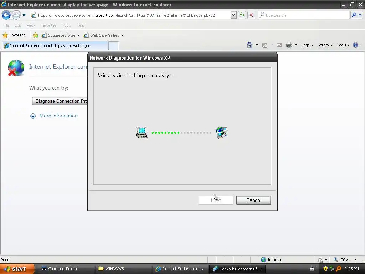The image size is (365, 274).
Task: Click the local computer icon in diagnostics
Action: point(142,133)
